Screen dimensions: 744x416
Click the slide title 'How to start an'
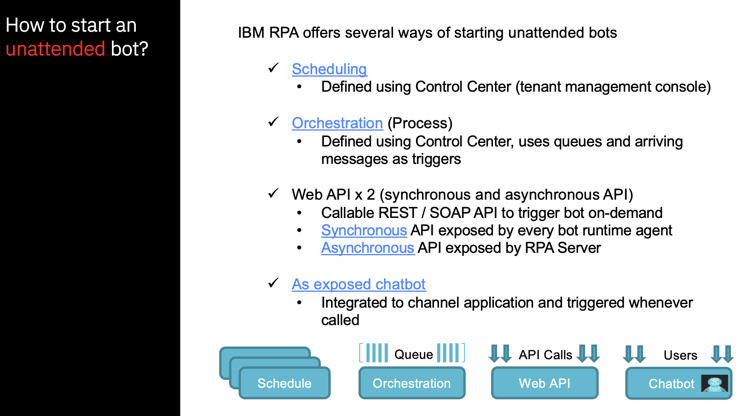click(x=71, y=25)
